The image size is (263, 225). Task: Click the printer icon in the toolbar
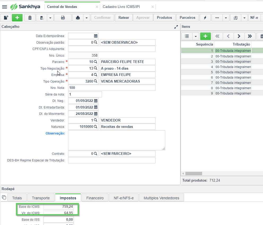click(78, 18)
